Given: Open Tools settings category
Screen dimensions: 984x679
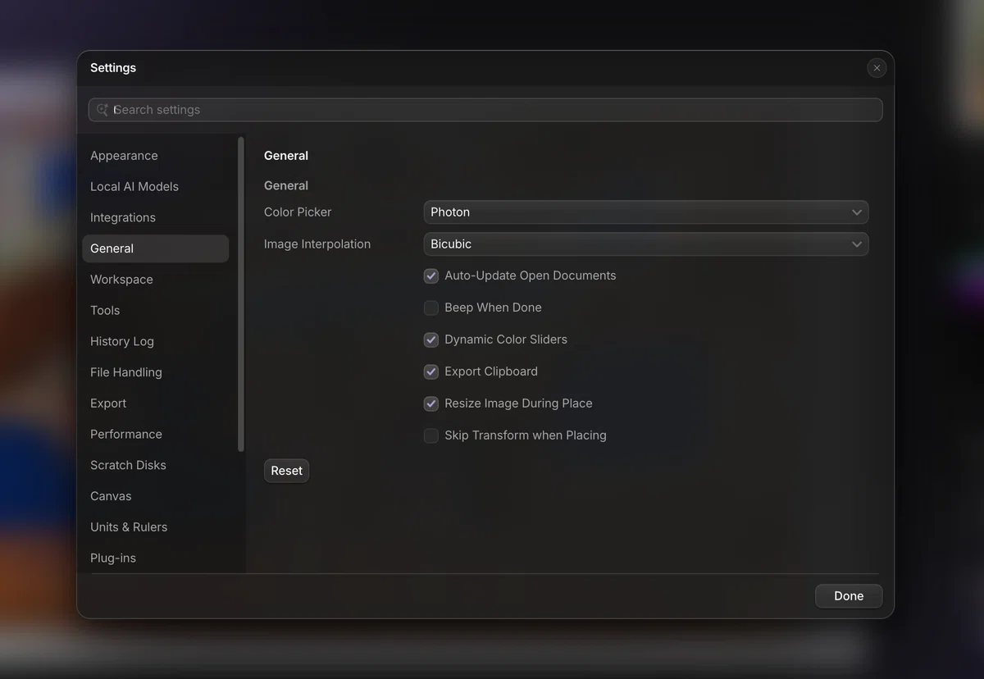Looking at the screenshot, I should pos(155,311).
